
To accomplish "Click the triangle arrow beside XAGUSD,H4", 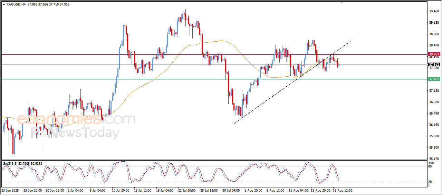I will point(4,4).
